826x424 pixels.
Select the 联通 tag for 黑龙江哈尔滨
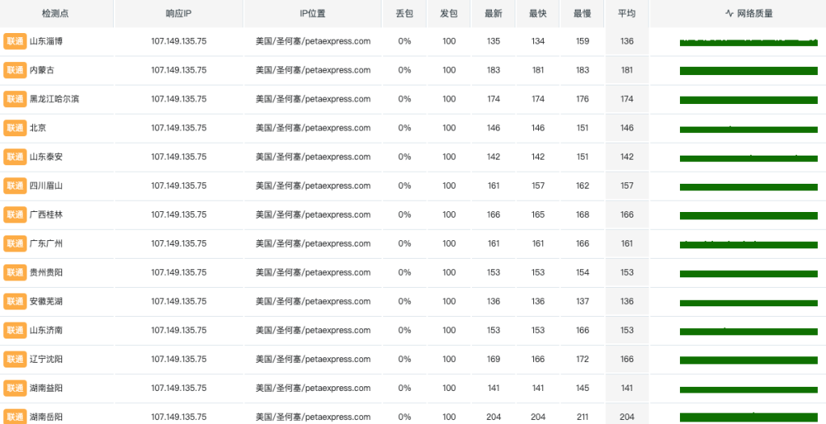15,99
